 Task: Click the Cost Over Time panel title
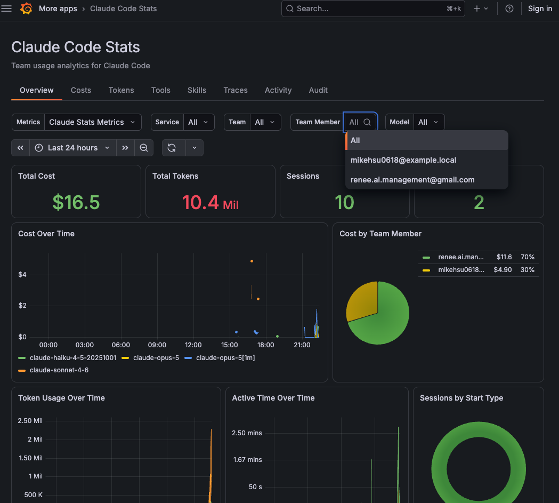46,234
